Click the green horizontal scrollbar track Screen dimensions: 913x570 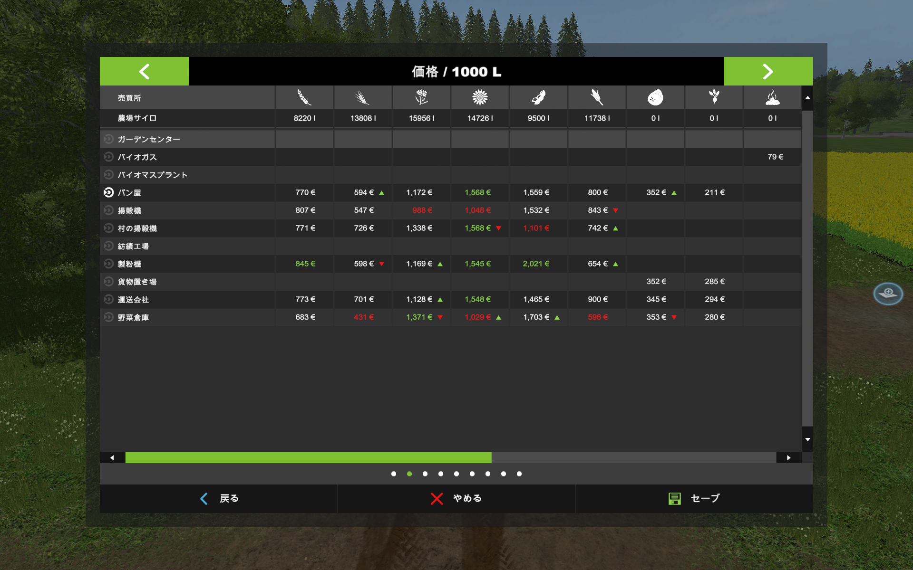308,457
